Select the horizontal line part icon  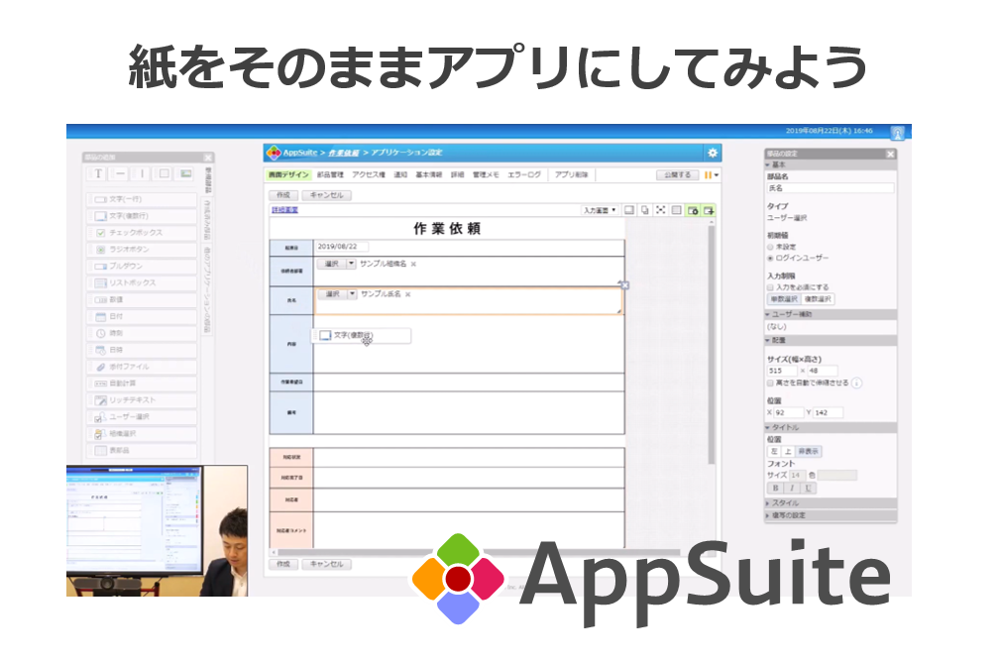tap(120, 173)
